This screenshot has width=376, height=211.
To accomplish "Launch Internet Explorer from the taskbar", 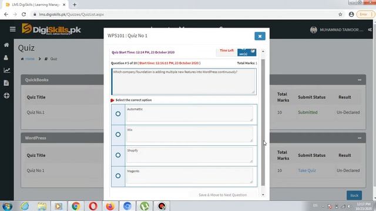I will point(25,206).
